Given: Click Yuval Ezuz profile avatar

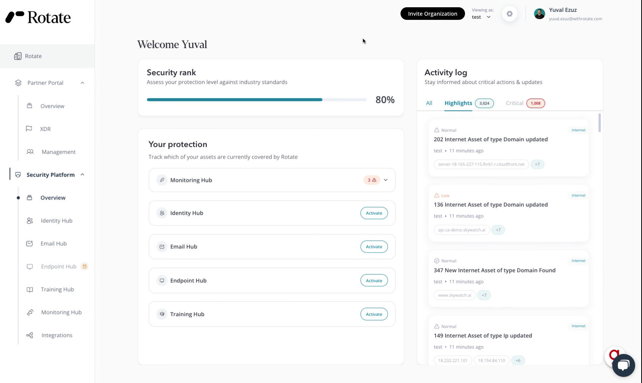Looking at the screenshot, I should (x=539, y=14).
